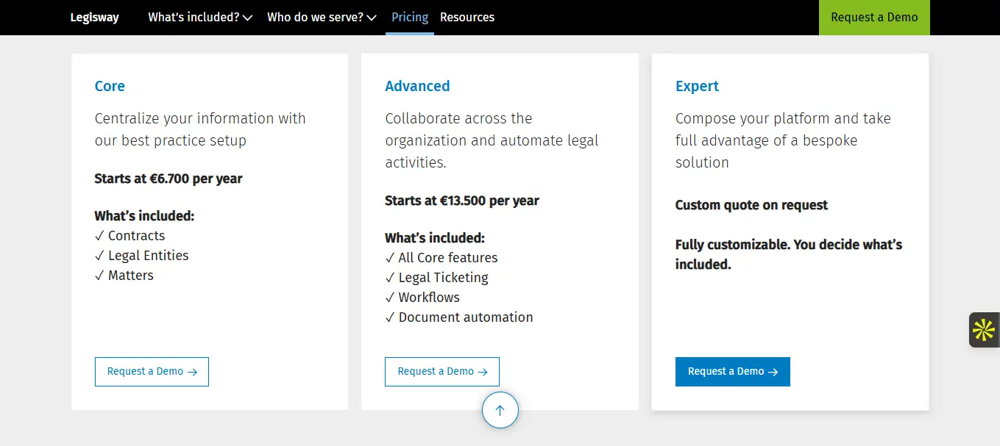Click the checkmark beside Legal Entities
The width and height of the screenshot is (1000, 446).
click(x=99, y=256)
